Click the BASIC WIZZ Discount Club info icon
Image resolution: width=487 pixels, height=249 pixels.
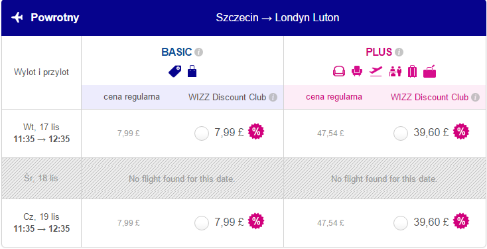point(273,98)
